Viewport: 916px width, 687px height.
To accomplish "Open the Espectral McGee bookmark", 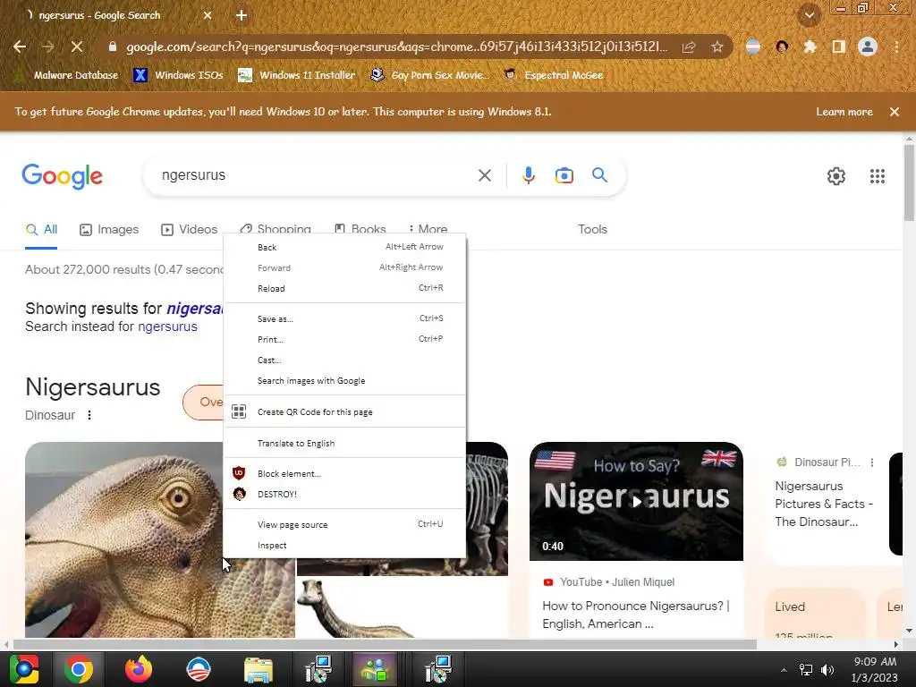I will pos(554,75).
